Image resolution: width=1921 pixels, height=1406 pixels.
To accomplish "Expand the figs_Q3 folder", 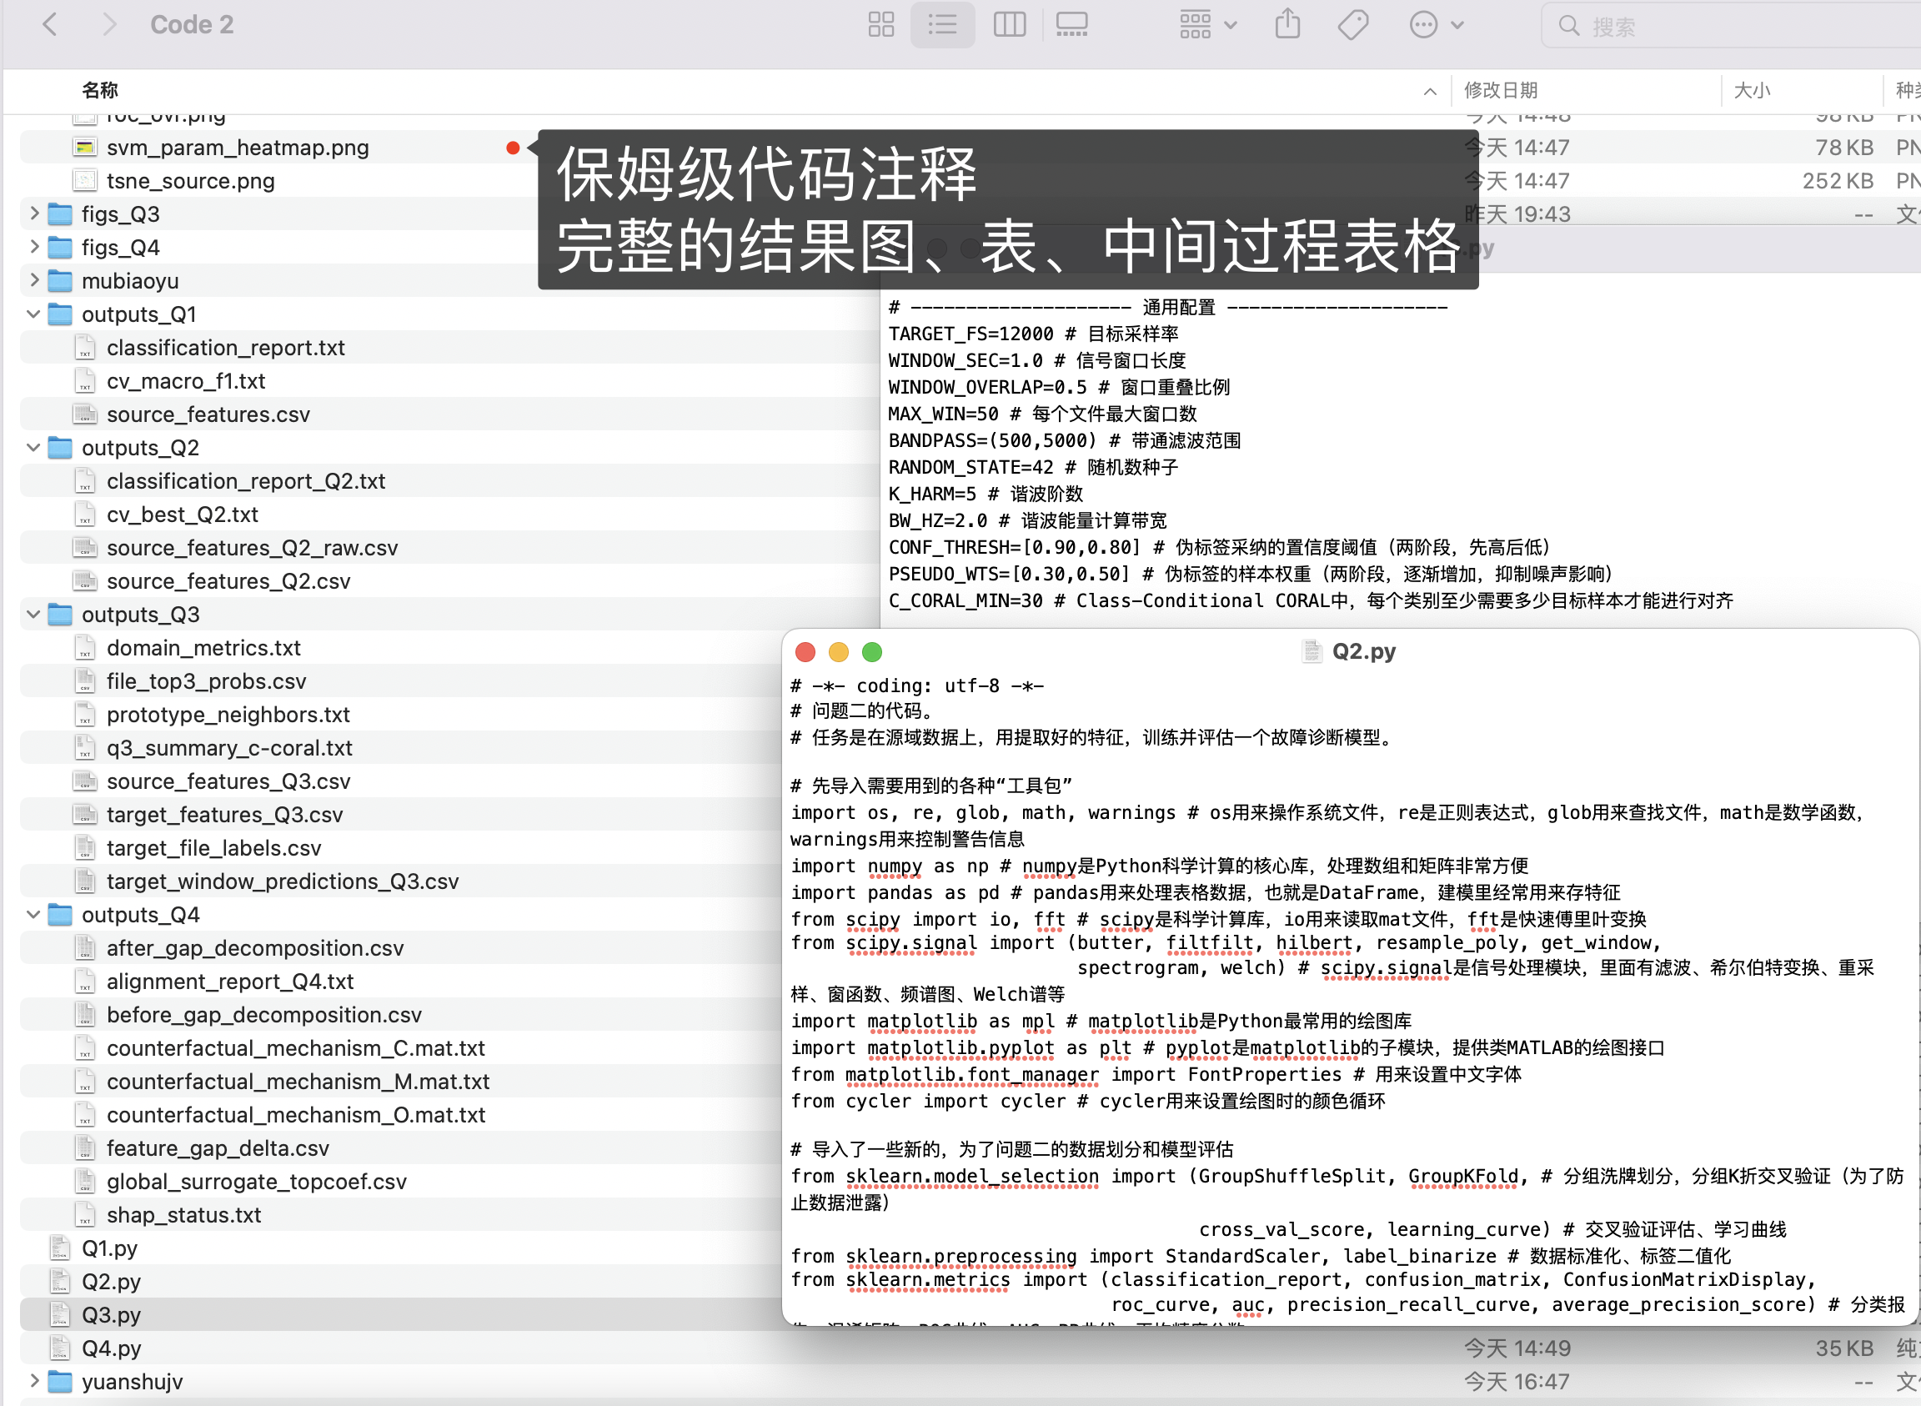I will [x=34, y=213].
